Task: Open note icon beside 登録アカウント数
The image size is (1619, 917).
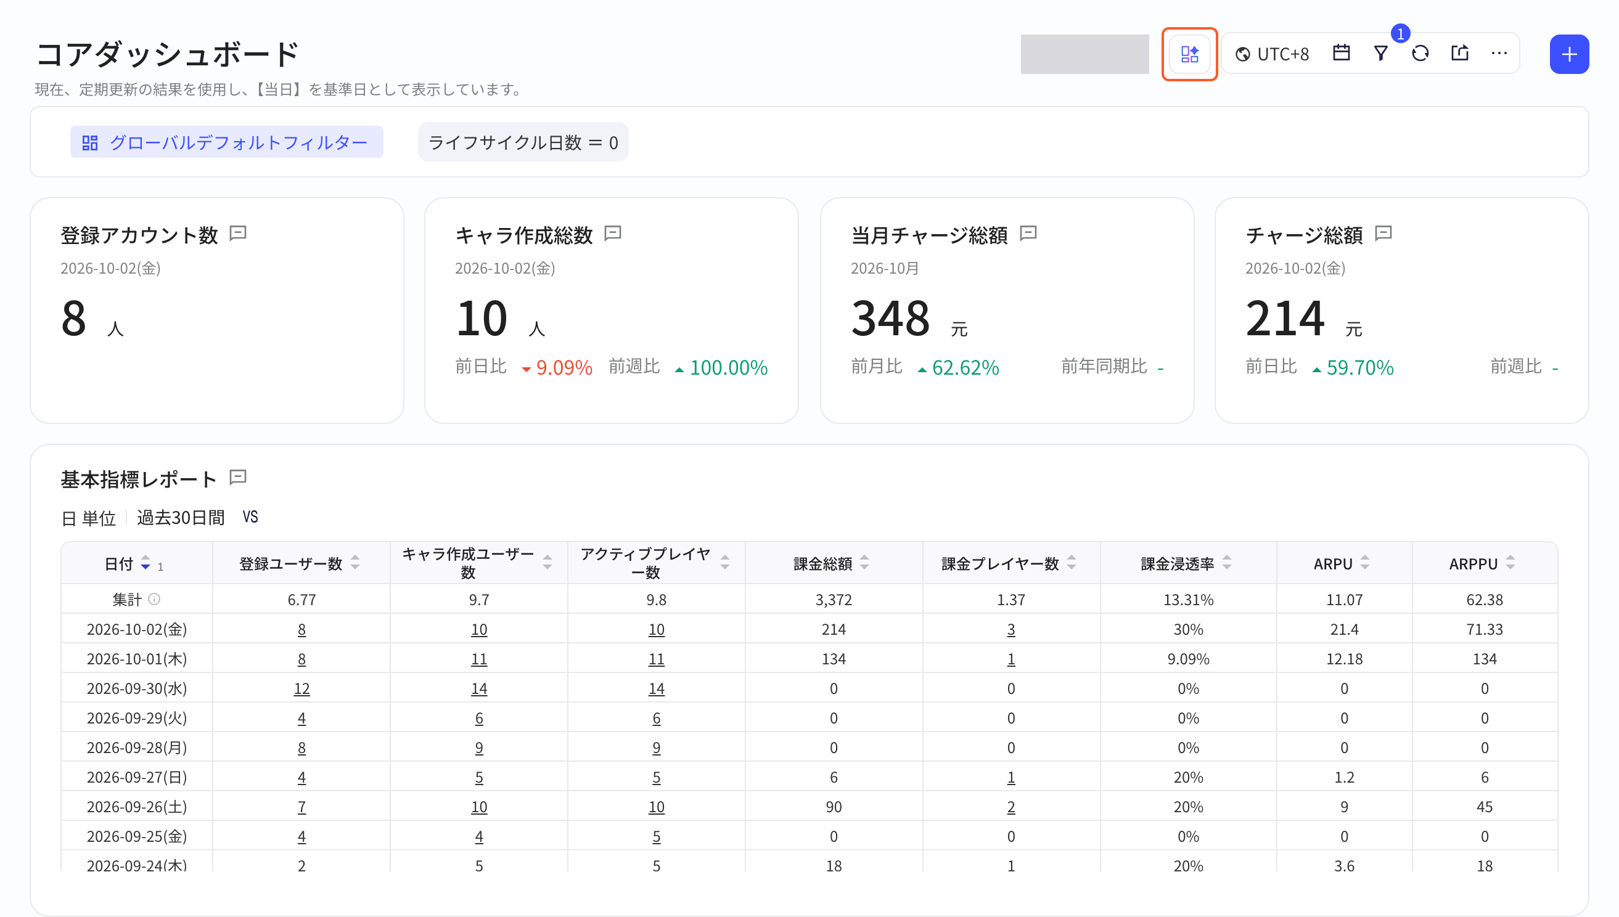Action: coord(237,234)
